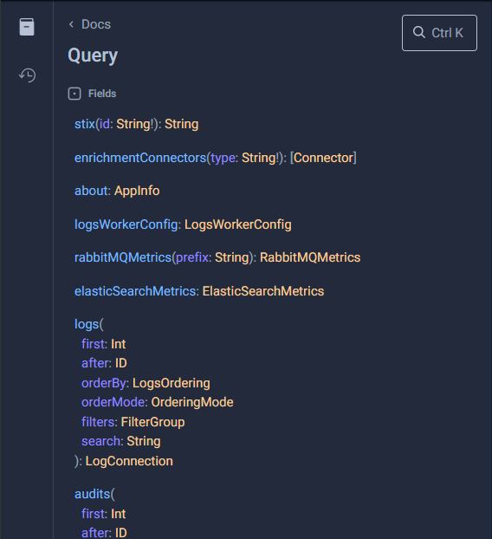Show the query history panel icon
The height and width of the screenshot is (539, 492).
pyautogui.click(x=27, y=75)
